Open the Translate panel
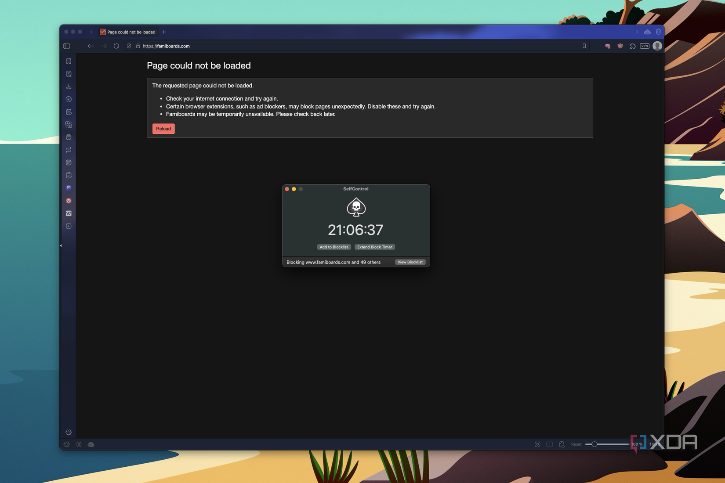725x483 pixels. (69, 125)
